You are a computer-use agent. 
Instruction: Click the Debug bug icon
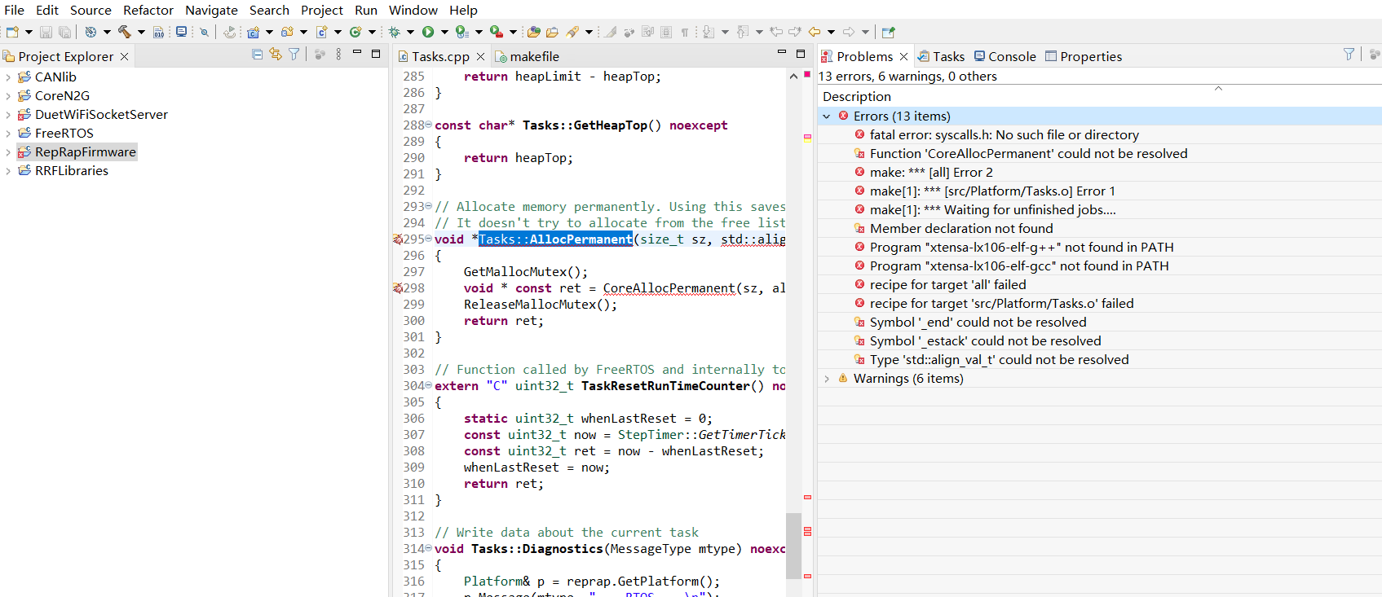[x=395, y=32]
